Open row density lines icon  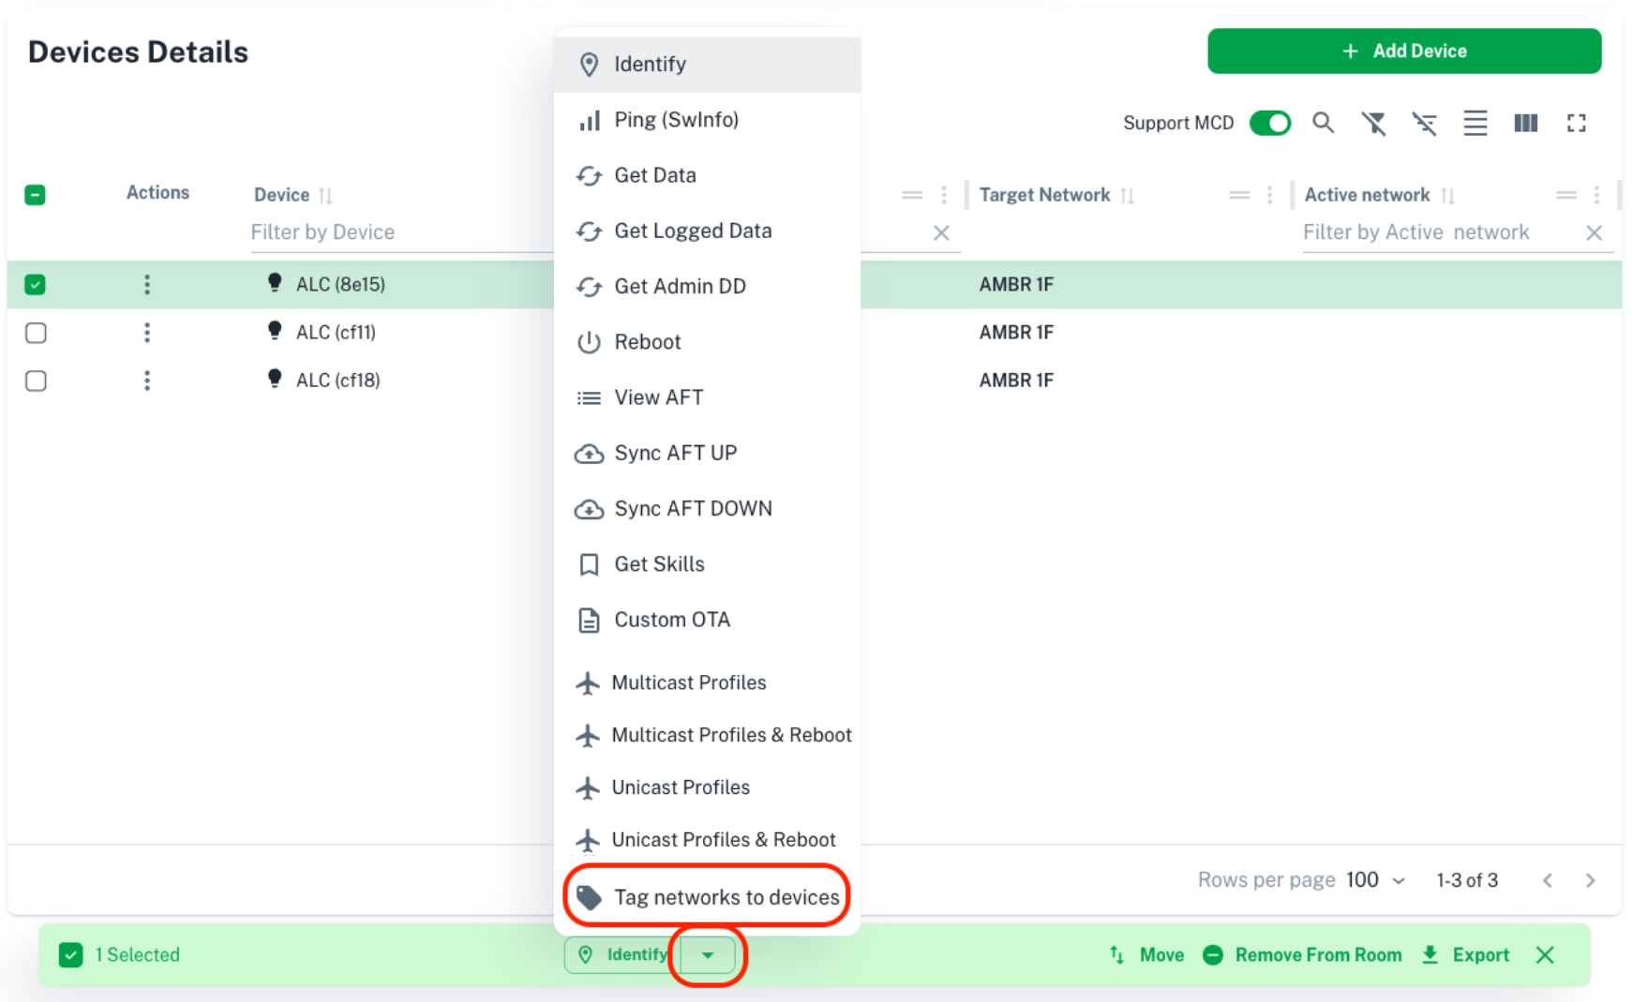coord(1475,123)
